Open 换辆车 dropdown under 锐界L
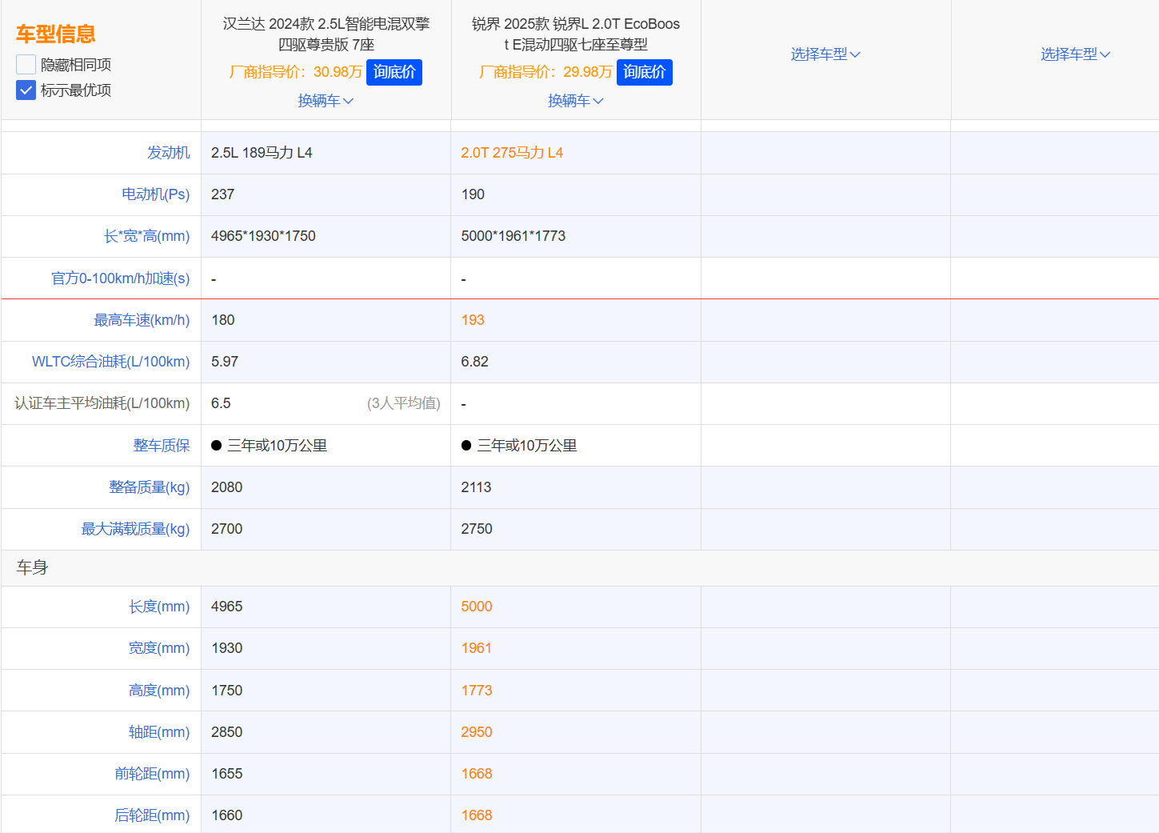This screenshot has width=1159, height=833. pyautogui.click(x=576, y=101)
